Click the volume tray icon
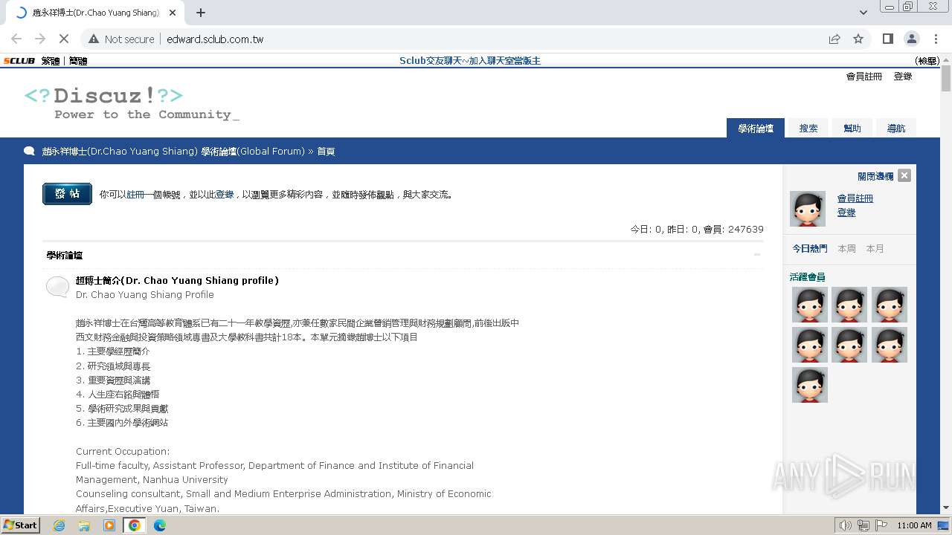Image resolution: width=952 pixels, height=535 pixels. tap(845, 525)
